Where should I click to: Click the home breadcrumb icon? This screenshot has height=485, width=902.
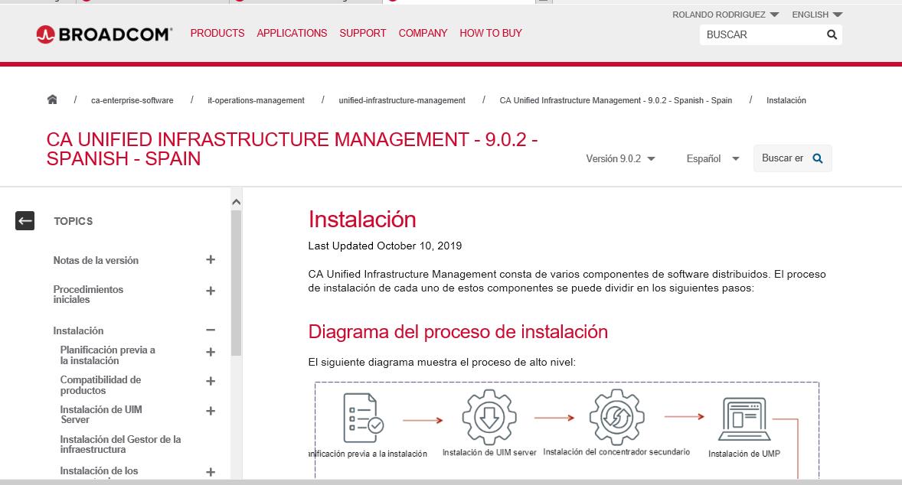52,99
